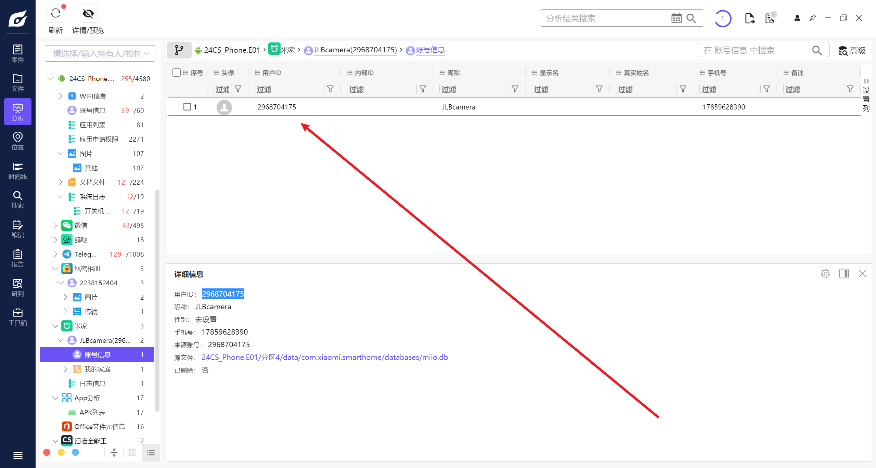Open the Toolbox (工具箱) sidebar icon
This screenshot has width=876, height=468.
17,317
